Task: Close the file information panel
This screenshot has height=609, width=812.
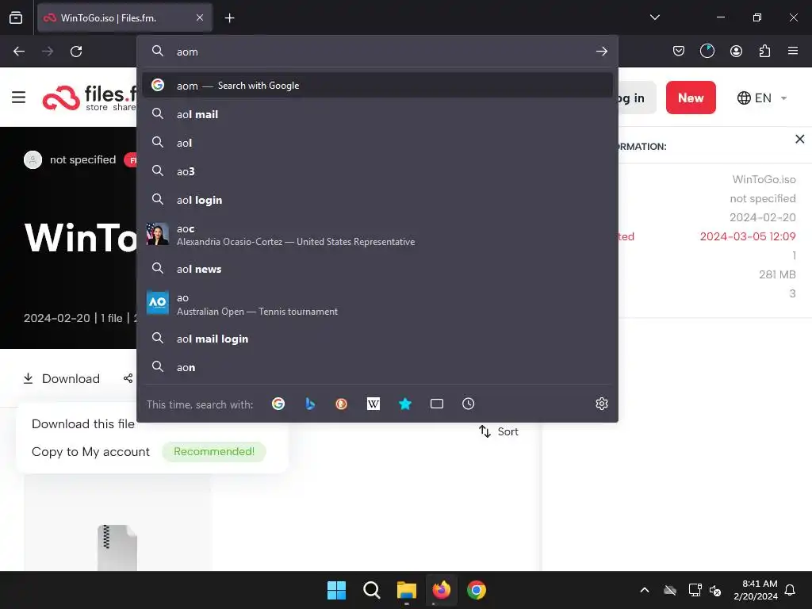Action: (799, 139)
